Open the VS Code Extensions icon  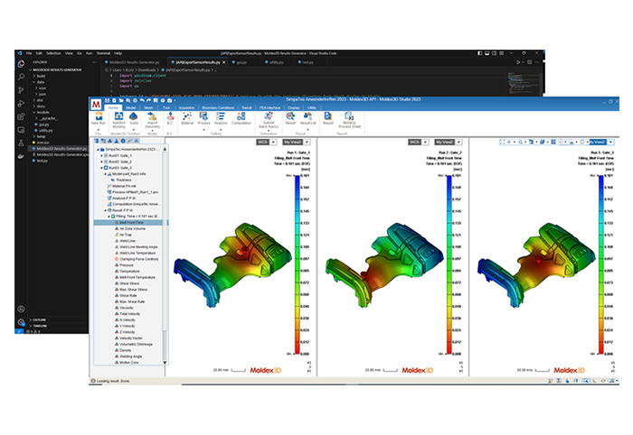tap(21, 116)
